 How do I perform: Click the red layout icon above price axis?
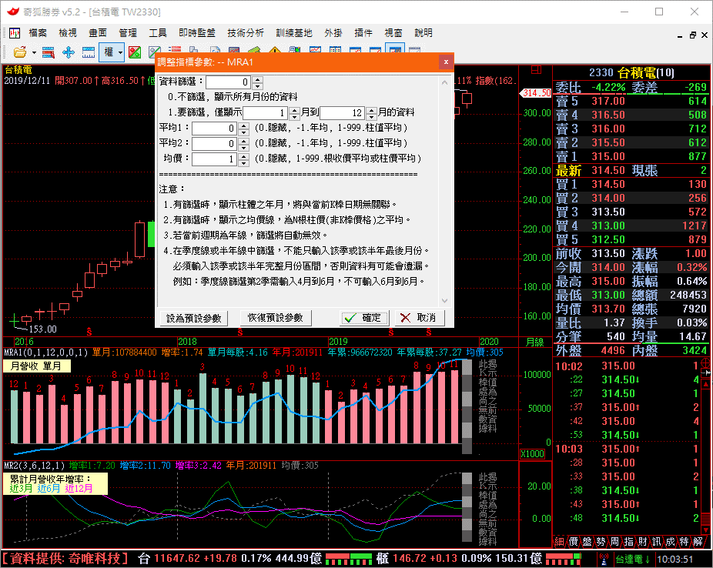pos(537,69)
